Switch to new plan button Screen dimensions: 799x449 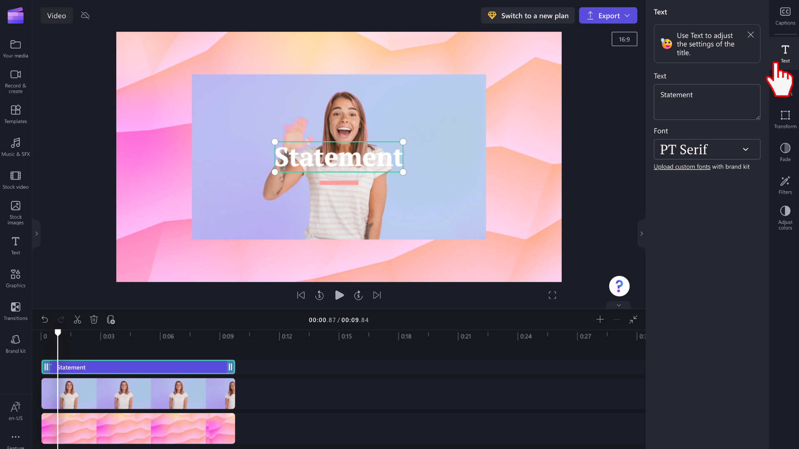[528, 15]
